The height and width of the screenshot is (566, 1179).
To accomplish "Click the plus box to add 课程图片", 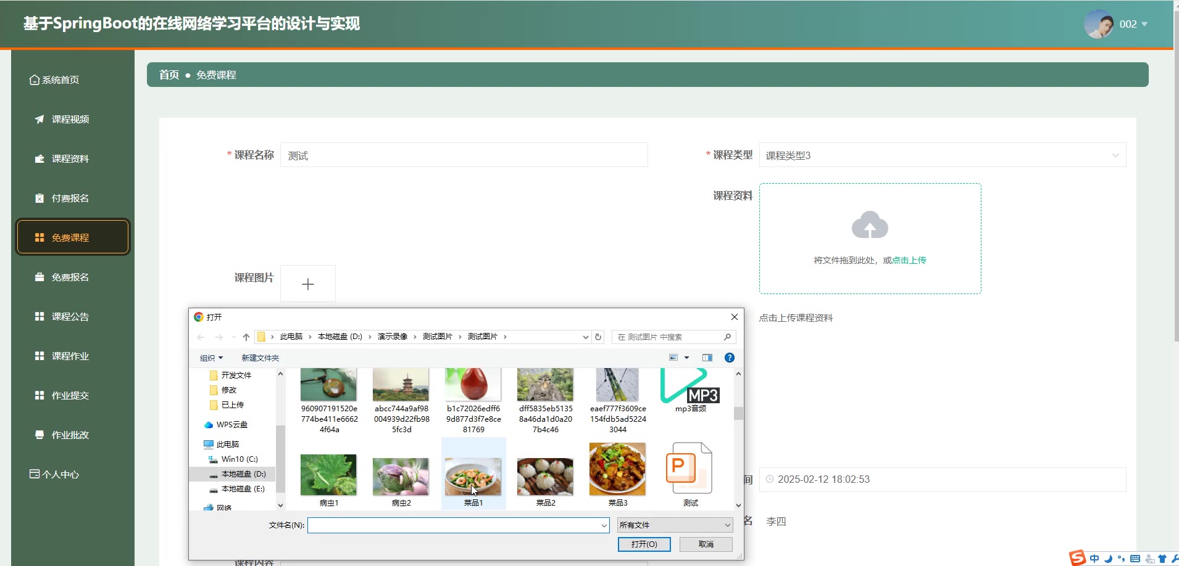I will [308, 284].
